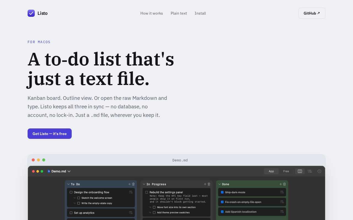Click date icon on Set up analytics card

tap(131, 213)
